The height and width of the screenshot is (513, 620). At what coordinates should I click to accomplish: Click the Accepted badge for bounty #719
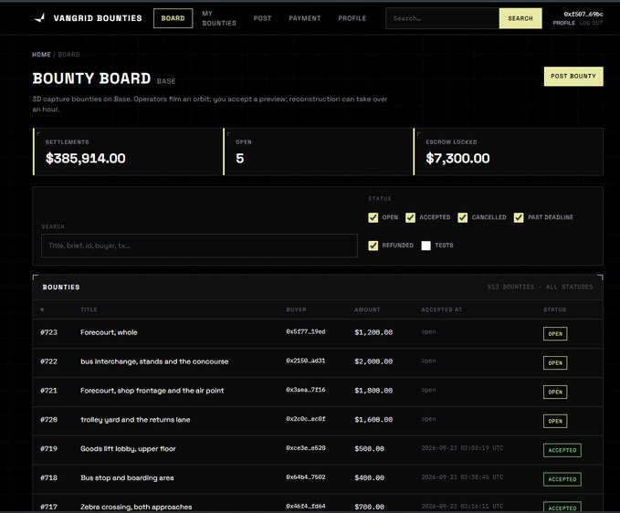562,450
